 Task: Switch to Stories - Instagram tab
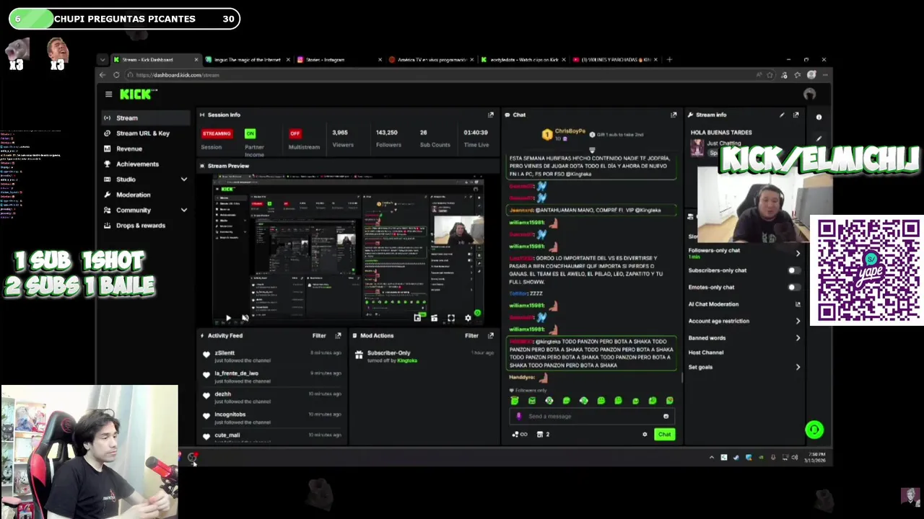339,60
